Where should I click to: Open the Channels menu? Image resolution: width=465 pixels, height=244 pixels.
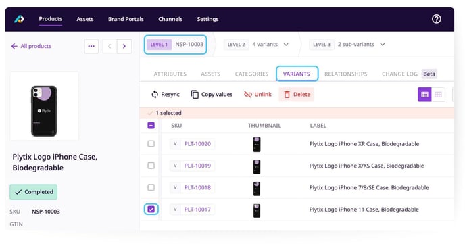(170, 19)
